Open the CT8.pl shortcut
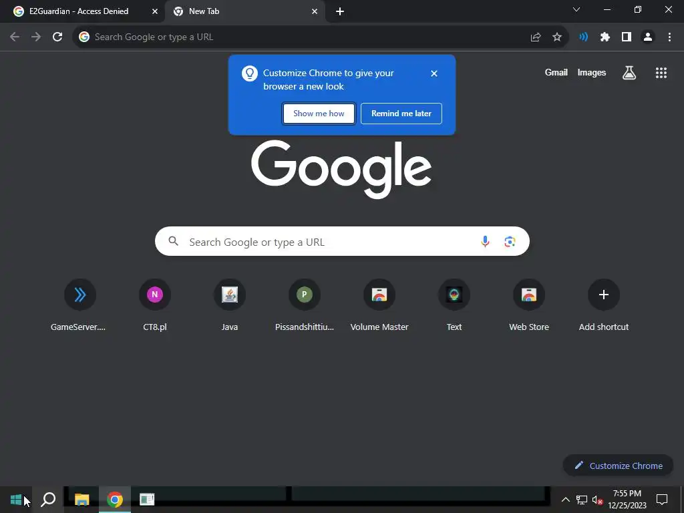The image size is (684, 513). (x=155, y=305)
